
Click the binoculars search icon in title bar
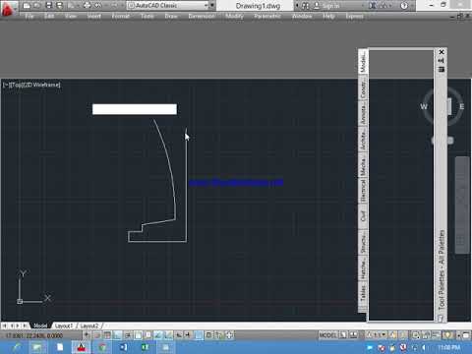pyautogui.click(x=305, y=6)
